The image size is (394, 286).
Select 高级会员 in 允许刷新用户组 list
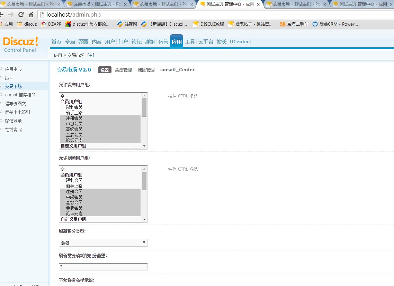(x=100, y=202)
